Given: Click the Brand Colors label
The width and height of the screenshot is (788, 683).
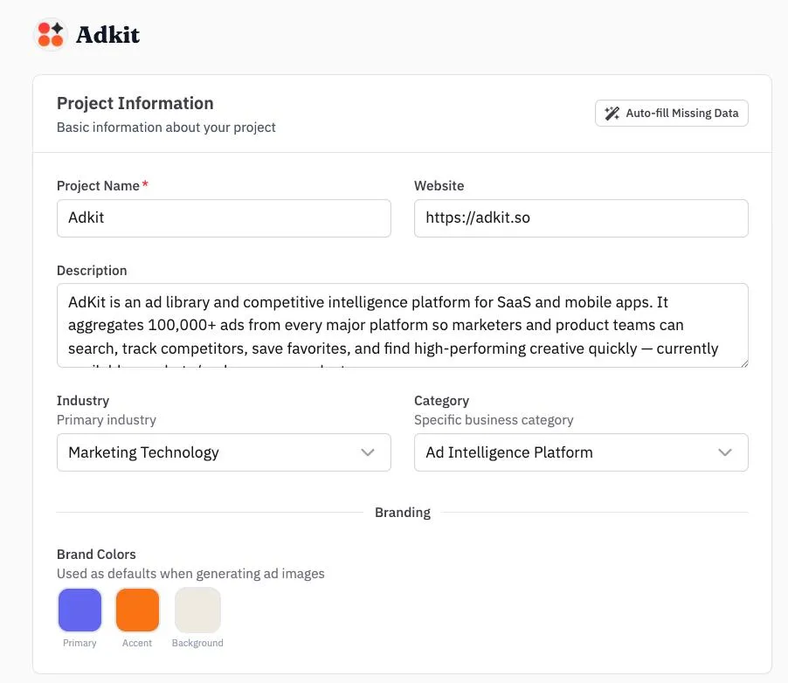Looking at the screenshot, I should coord(96,554).
